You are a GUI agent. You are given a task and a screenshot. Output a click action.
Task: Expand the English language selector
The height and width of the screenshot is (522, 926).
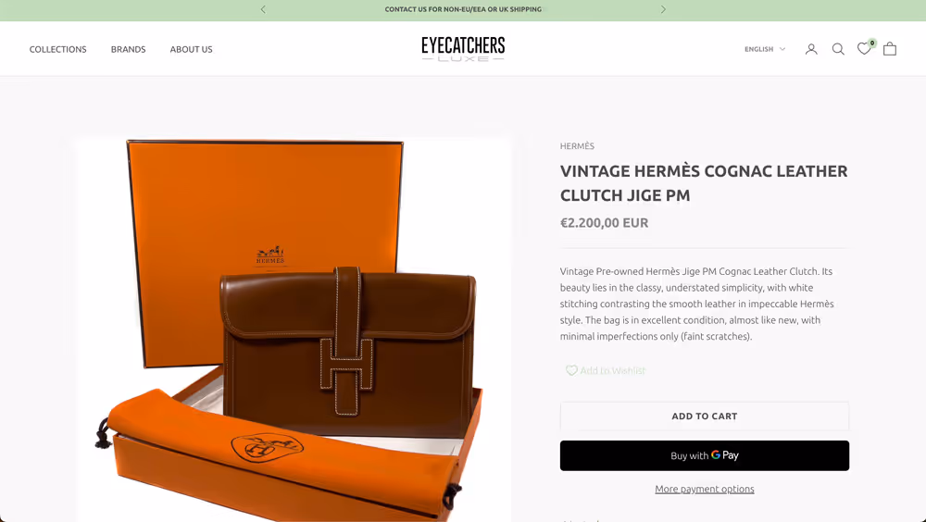[765, 49]
